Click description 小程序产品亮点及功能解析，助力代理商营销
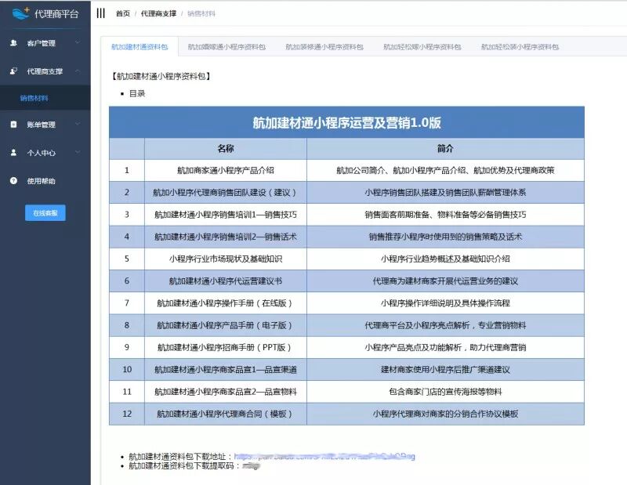627x485 pixels. tap(445, 347)
